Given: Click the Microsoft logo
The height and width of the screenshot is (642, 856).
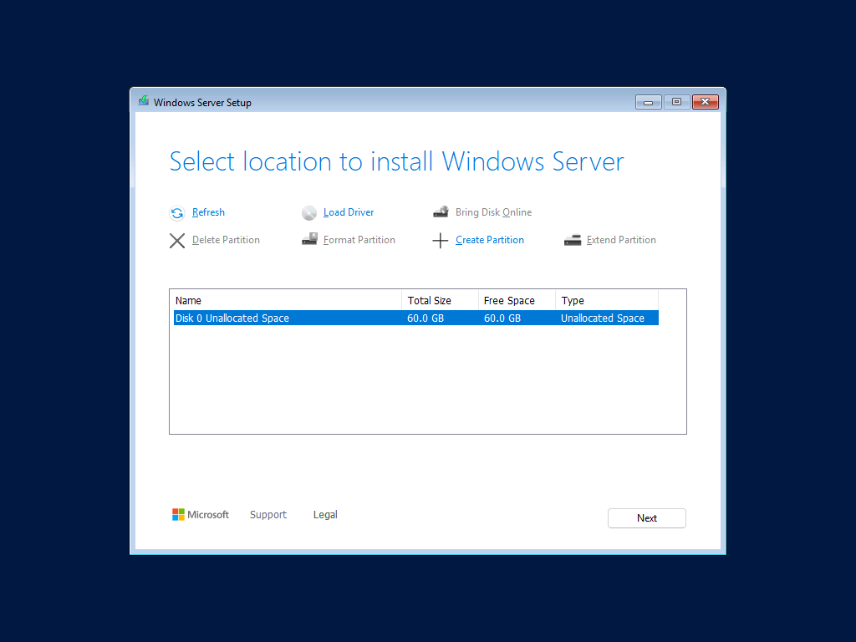Looking at the screenshot, I should point(178,514).
